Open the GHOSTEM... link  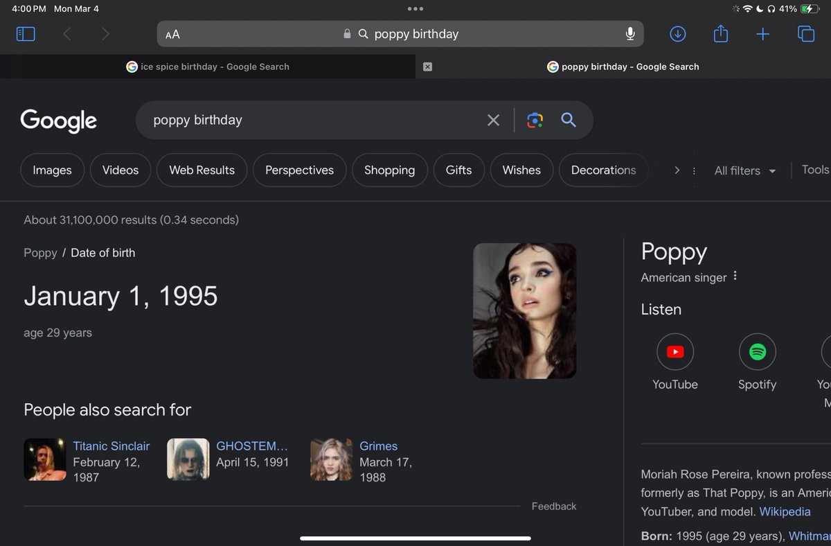251,446
